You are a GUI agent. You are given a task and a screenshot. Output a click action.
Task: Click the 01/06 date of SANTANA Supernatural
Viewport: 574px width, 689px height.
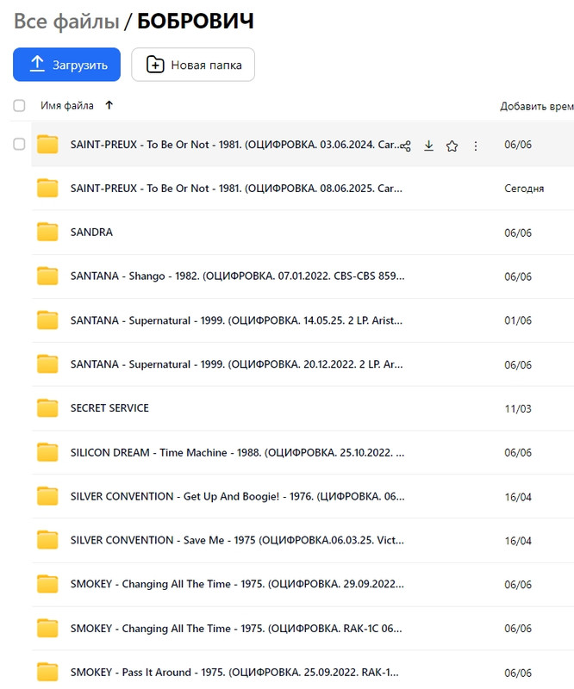point(518,320)
